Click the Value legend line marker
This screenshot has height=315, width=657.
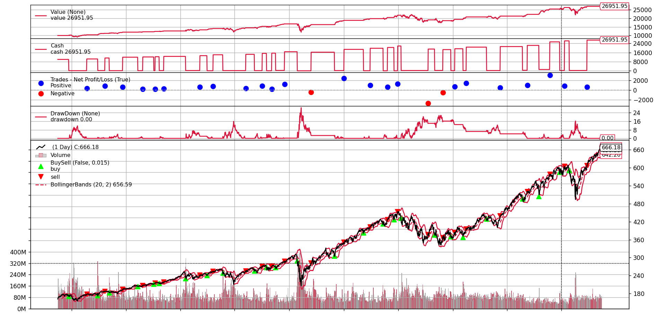[x=41, y=16]
